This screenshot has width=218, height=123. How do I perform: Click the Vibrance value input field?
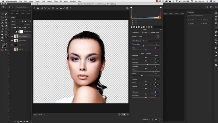tap(157, 92)
